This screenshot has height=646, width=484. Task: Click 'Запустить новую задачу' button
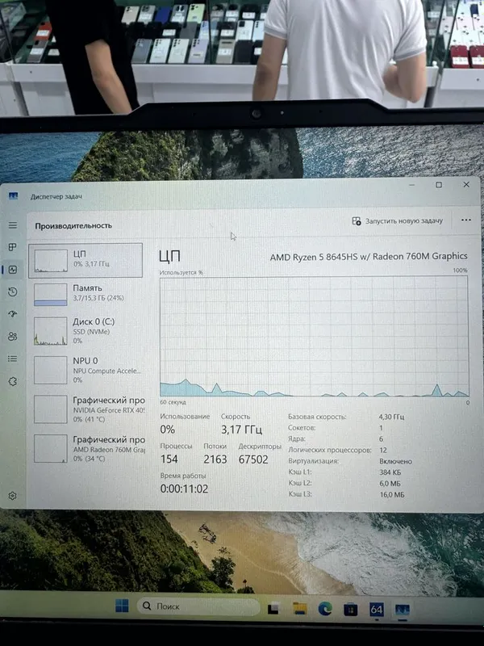coord(398,221)
